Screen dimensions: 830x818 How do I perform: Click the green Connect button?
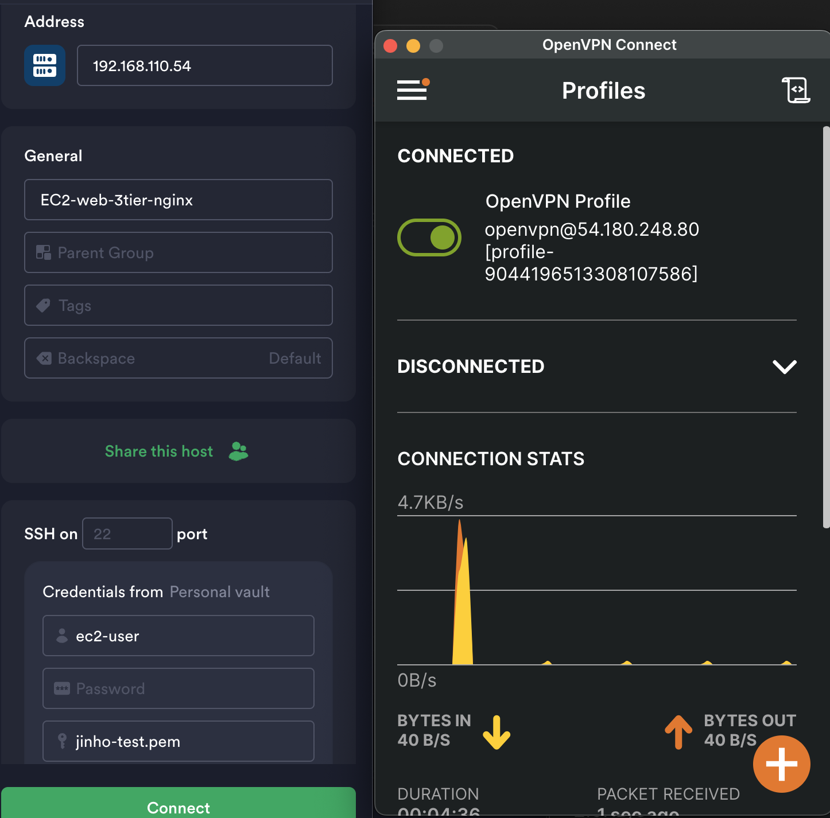(179, 803)
